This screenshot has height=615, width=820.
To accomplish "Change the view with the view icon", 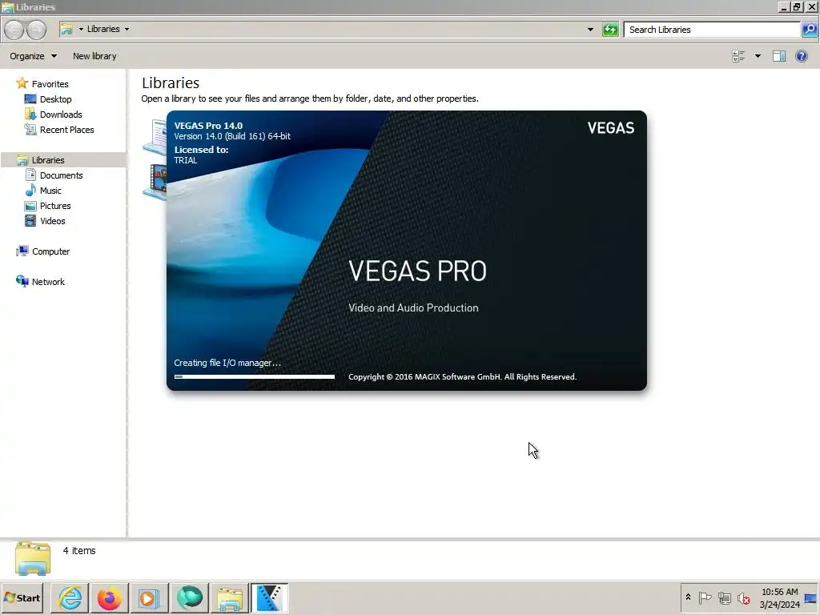I will pyautogui.click(x=738, y=56).
